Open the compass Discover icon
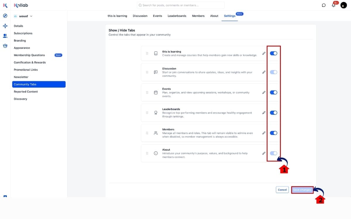351x219 pixels. click(x=5, y=16)
